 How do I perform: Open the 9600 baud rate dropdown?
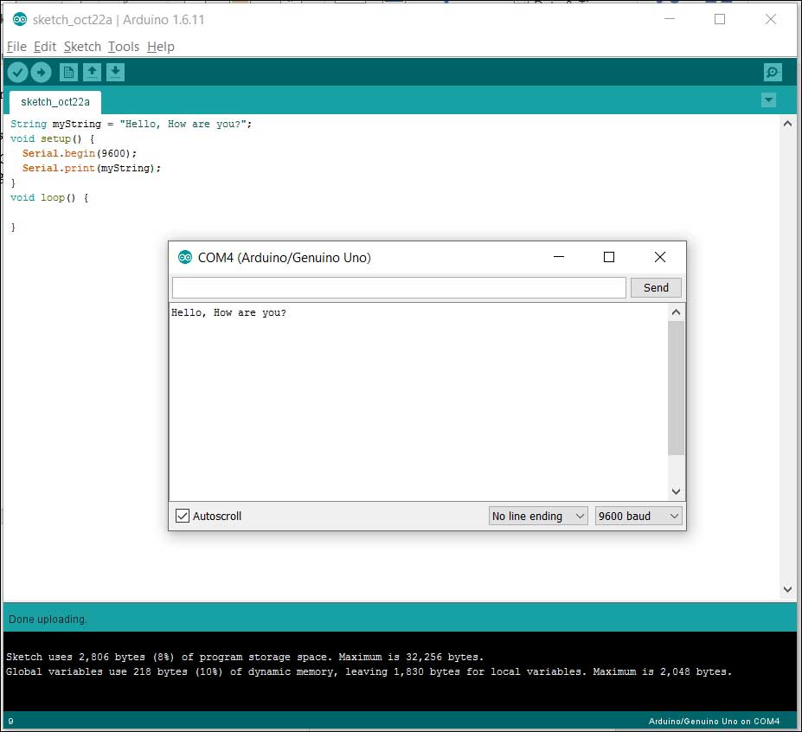pyautogui.click(x=638, y=516)
